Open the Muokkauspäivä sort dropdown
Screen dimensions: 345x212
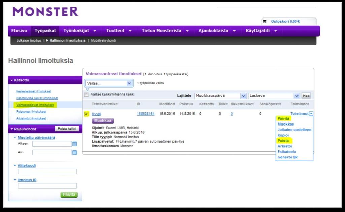[220, 96]
